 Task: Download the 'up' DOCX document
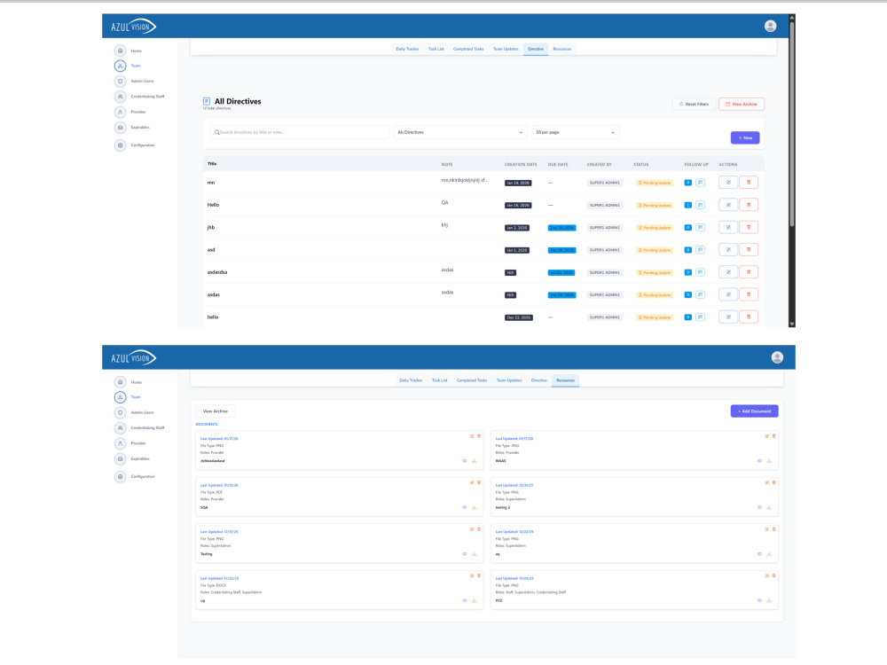point(474,600)
